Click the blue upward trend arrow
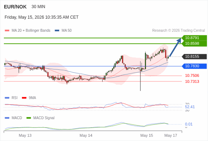The height and width of the screenshot is (141, 208). 175,48
